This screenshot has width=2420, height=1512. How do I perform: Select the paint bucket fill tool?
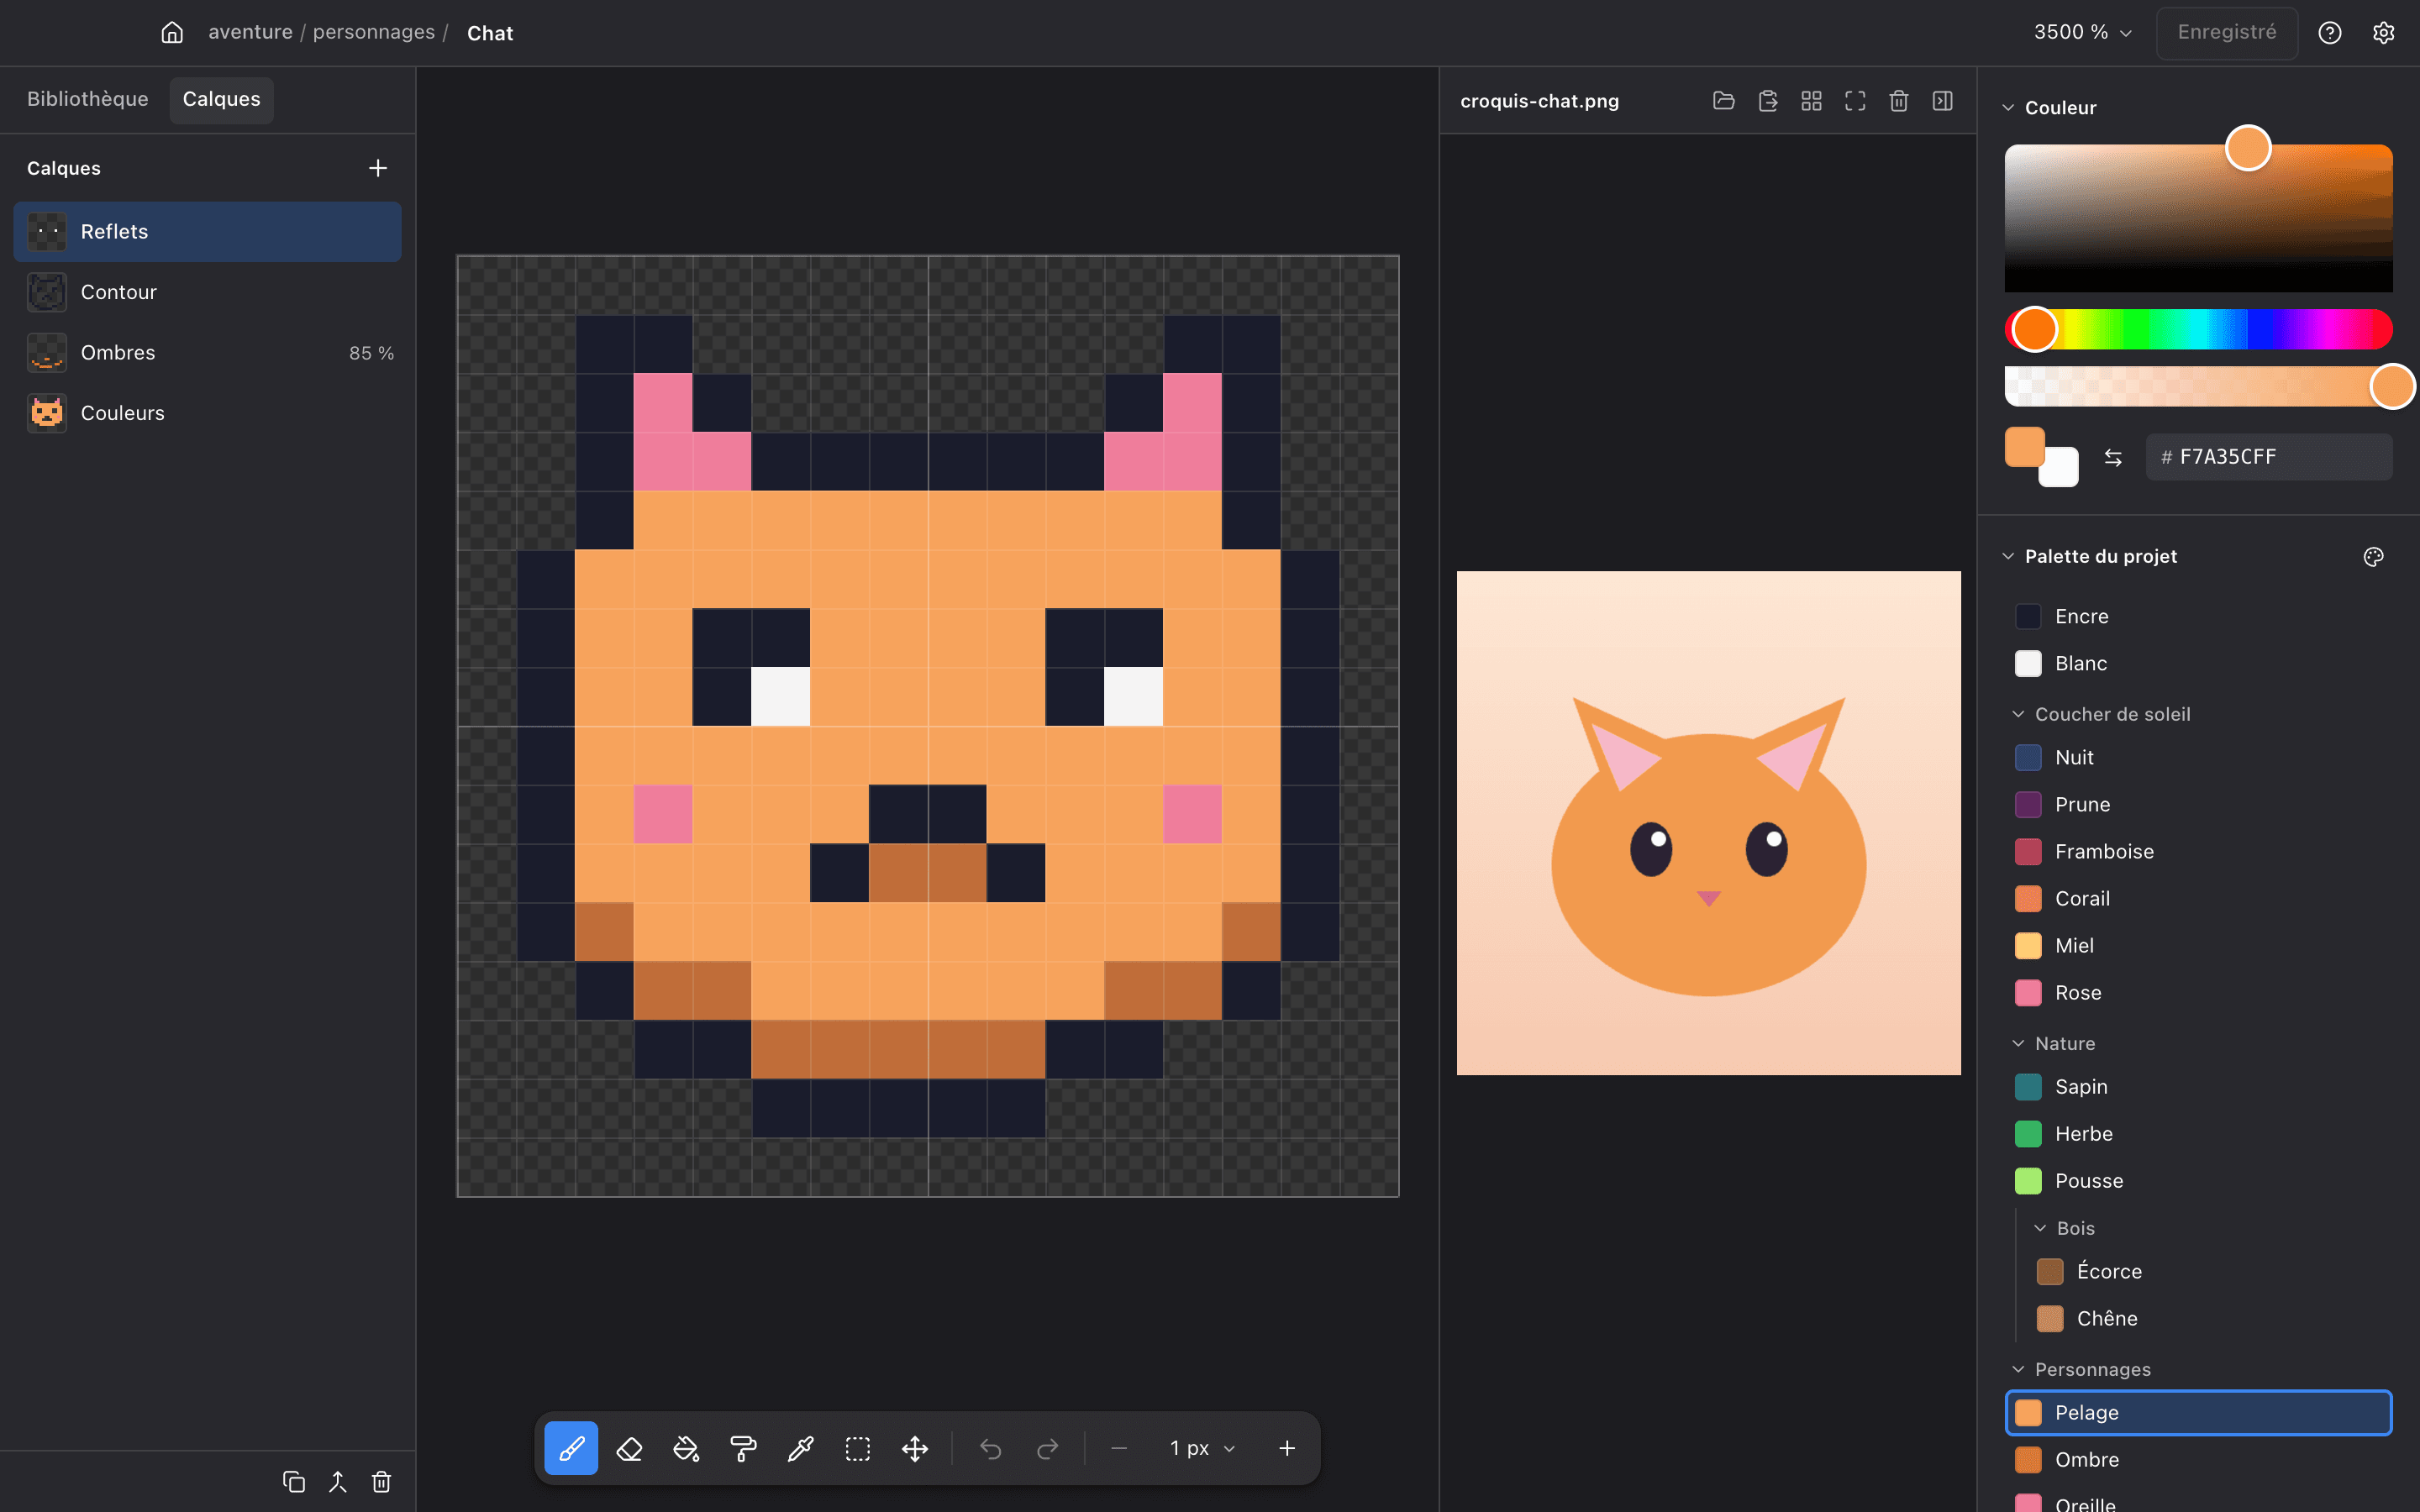686,1448
